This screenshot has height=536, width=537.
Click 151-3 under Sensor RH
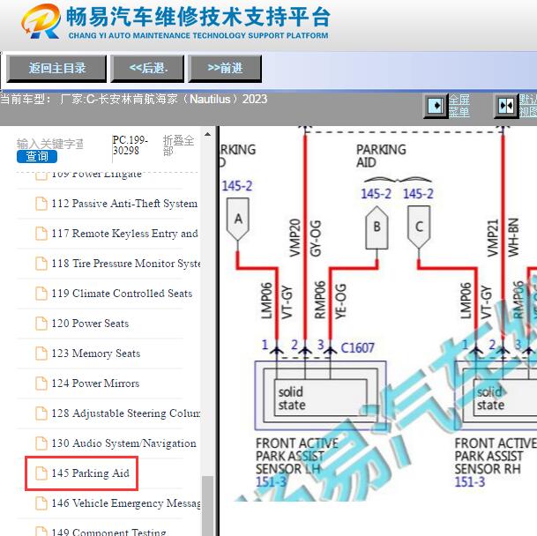click(470, 482)
